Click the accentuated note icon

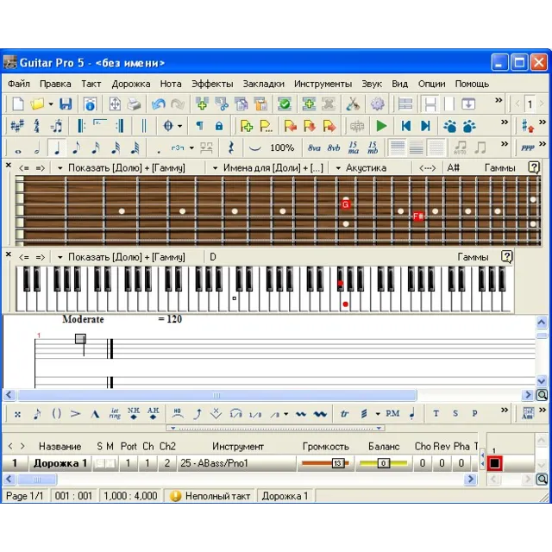coord(75,414)
